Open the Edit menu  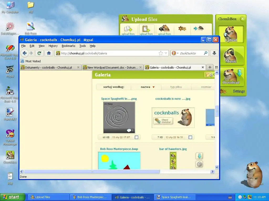pos(32,46)
